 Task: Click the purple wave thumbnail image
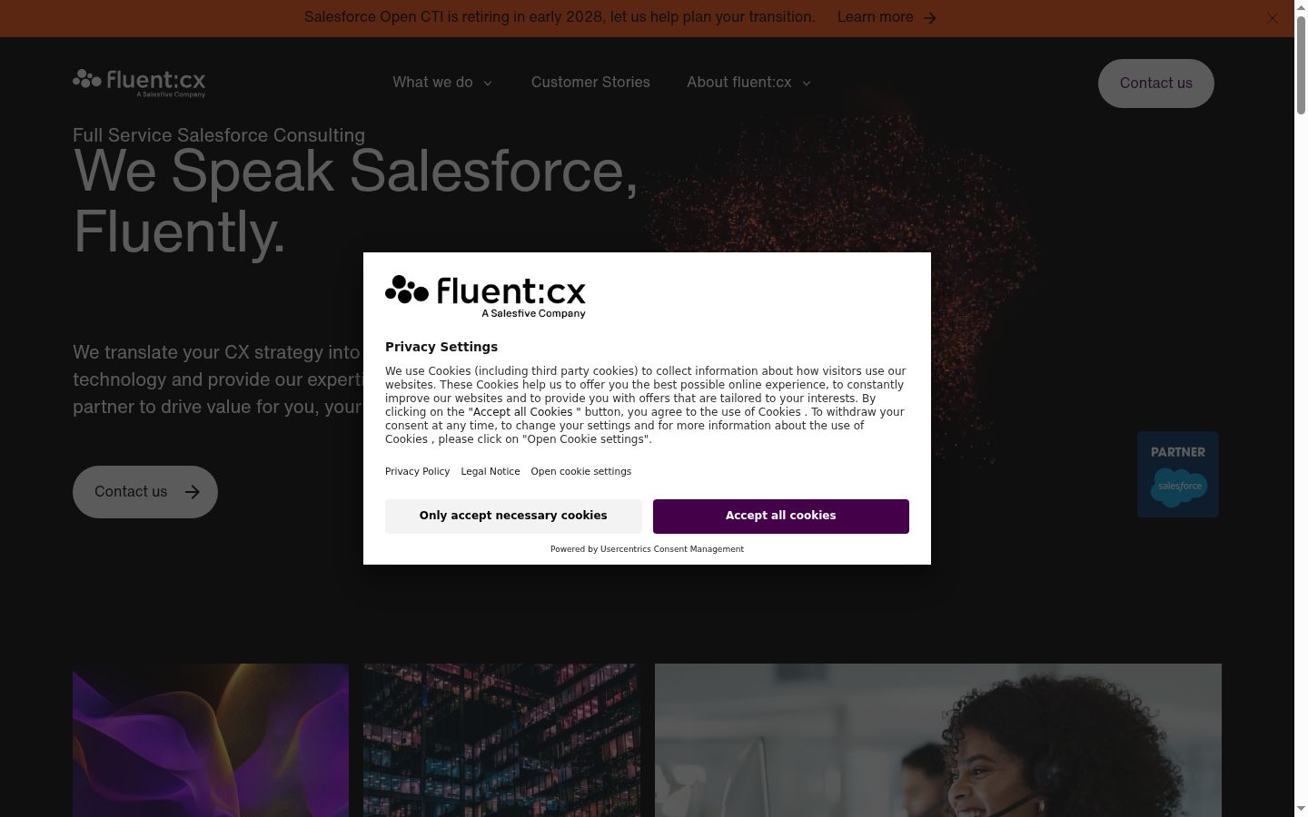pos(211,740)
